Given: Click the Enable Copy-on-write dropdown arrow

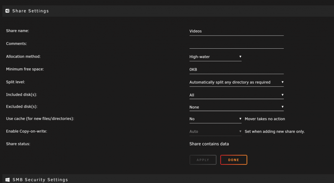Looking at the screenshot, I should point(240,131).
